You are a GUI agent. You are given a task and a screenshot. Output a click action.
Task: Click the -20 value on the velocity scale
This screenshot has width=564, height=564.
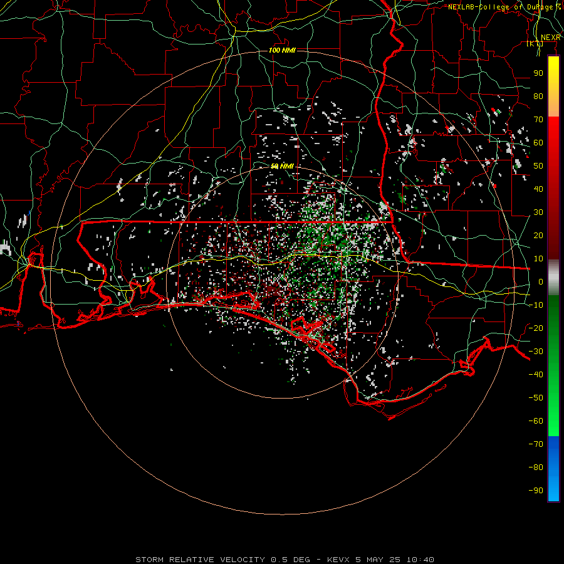tap(536, 328)
